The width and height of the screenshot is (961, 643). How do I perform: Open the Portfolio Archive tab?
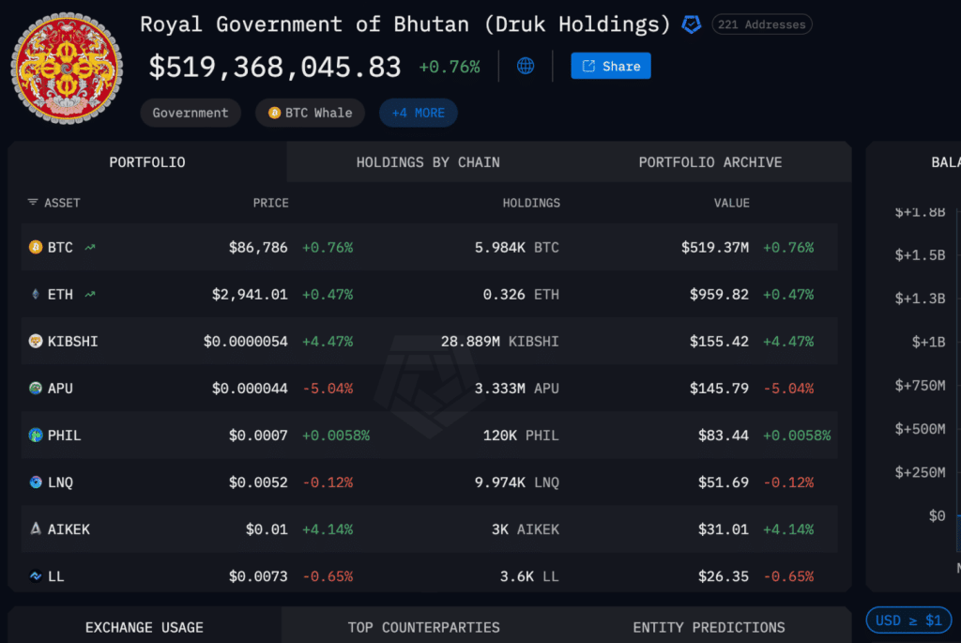(709, 162)
